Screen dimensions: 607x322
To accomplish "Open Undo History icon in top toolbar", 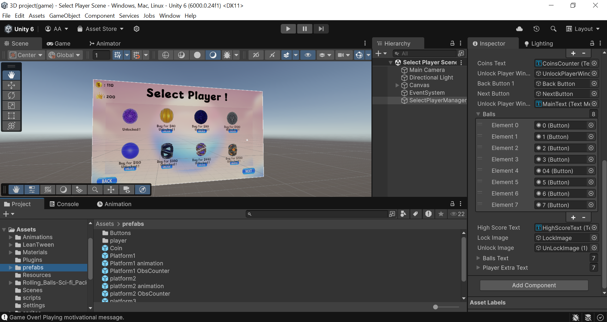I will coord(536,29).
